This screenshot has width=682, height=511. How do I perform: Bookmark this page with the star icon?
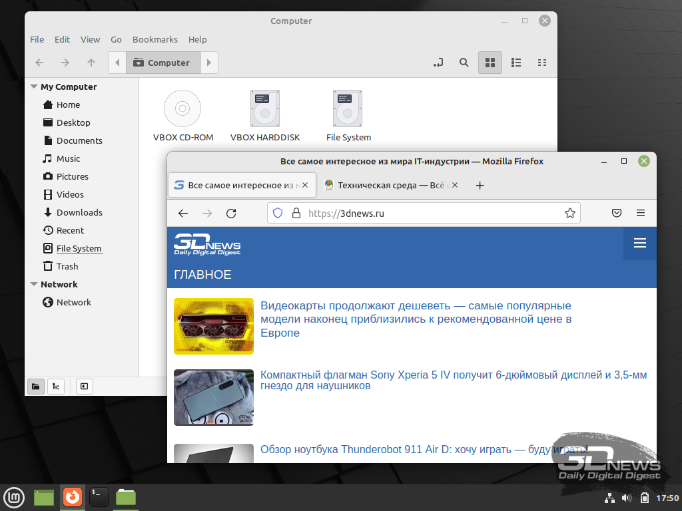(x=570, y=214)
